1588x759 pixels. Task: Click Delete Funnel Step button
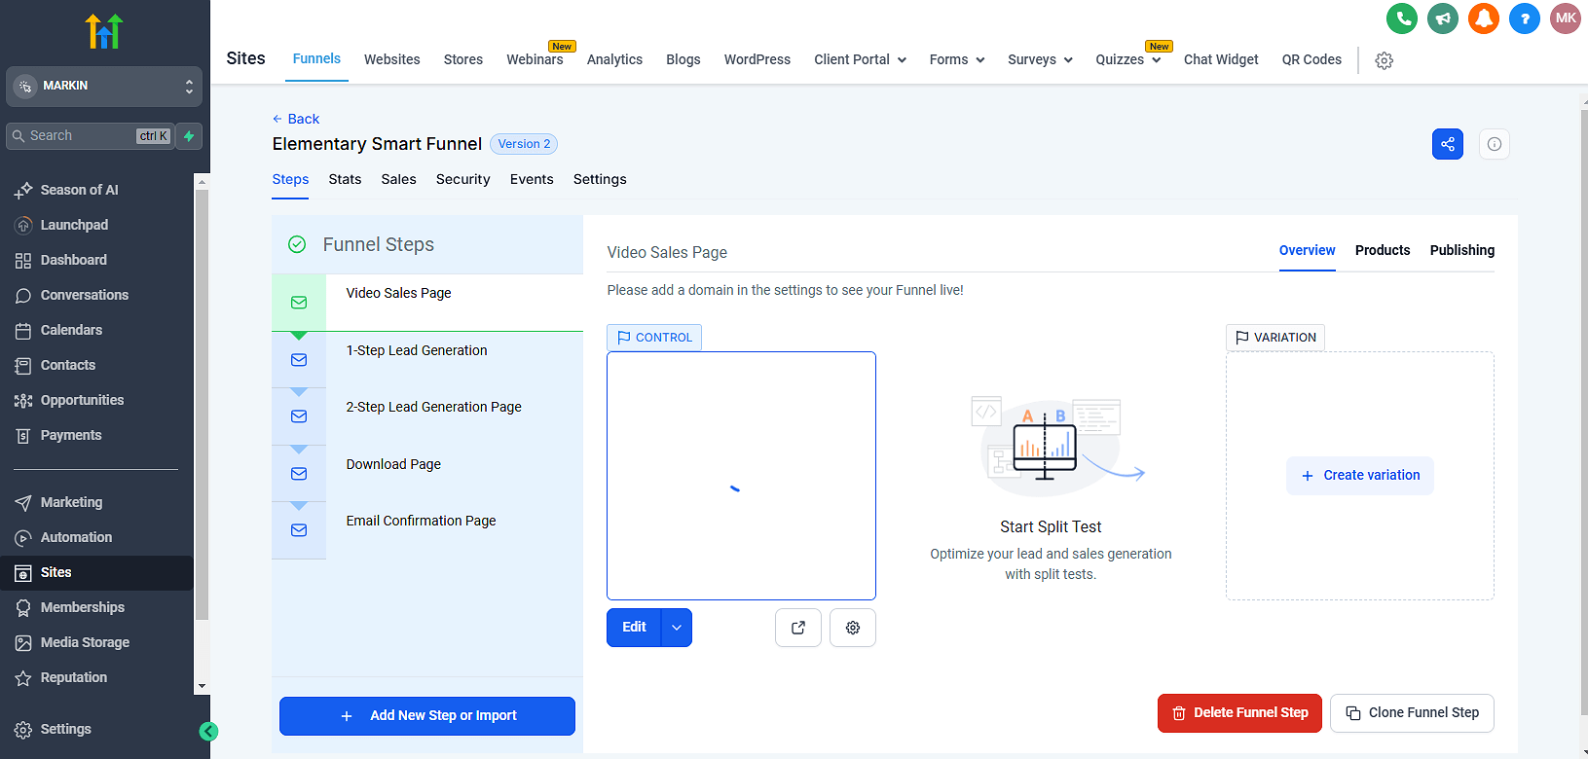tap(1239, 713)
